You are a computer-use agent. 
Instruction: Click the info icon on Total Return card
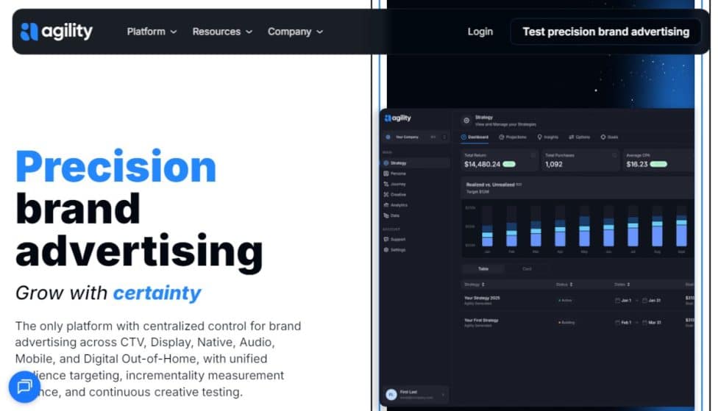click(x=533, y=155)
